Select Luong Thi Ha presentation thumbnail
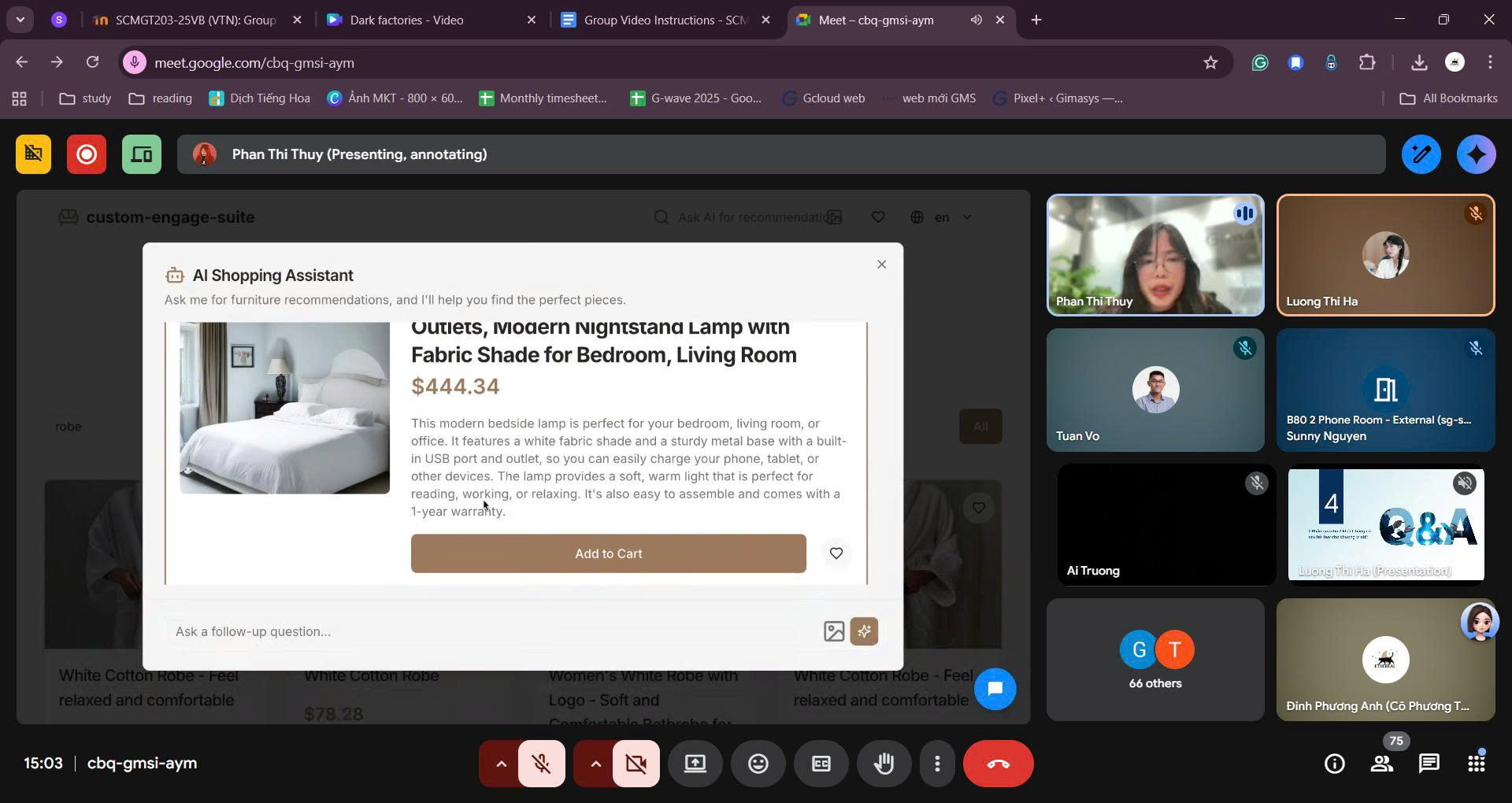This screenshot has height=803, width=1512. [x=1385, y=524]
